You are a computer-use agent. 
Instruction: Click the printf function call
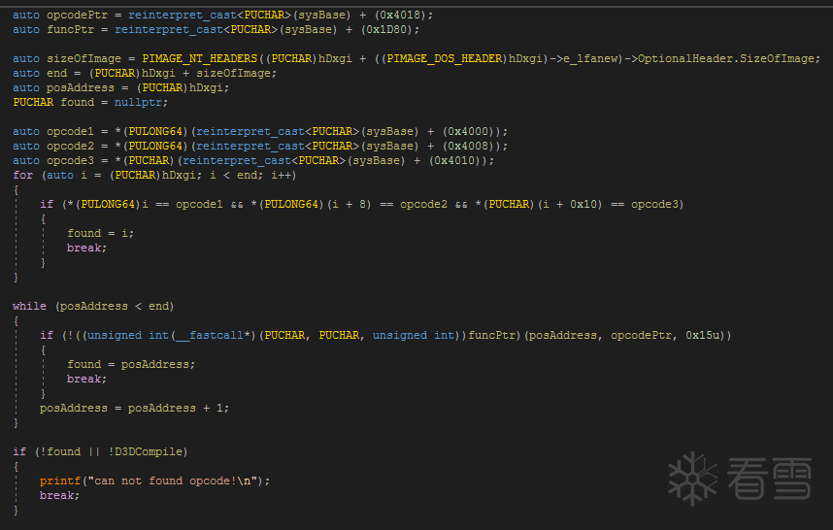click(x=58, y=480)
